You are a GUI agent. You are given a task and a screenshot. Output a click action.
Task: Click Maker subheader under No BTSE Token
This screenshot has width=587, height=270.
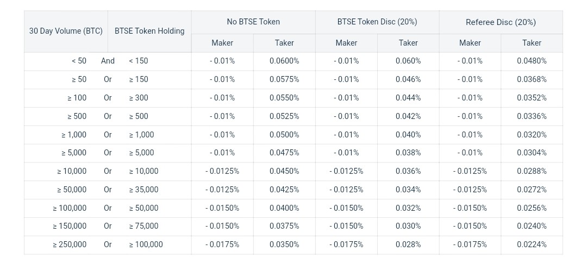click(222, 42)
